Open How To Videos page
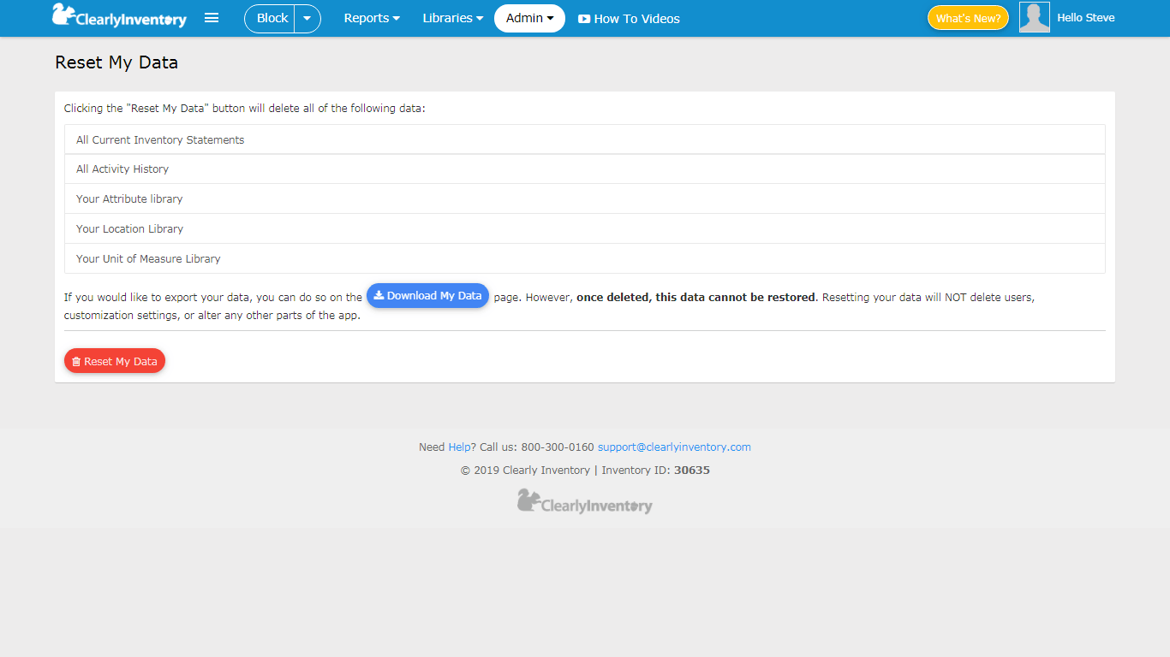The height and width of the screenshot is (657, 1170). 629,19
